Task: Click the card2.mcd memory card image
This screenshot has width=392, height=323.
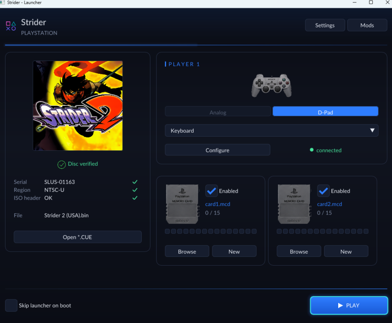Action: tap(294, 204)
